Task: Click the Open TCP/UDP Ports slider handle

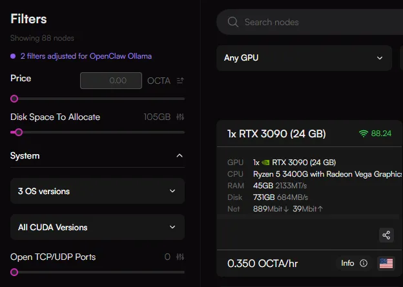Action: [x=14, y=272]
